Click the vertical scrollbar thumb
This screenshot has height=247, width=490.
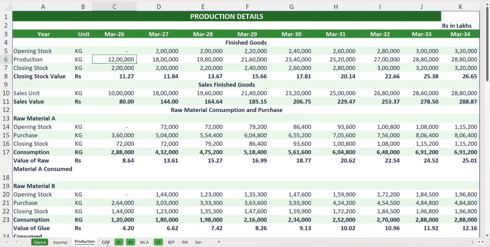[x=487, y=44]
